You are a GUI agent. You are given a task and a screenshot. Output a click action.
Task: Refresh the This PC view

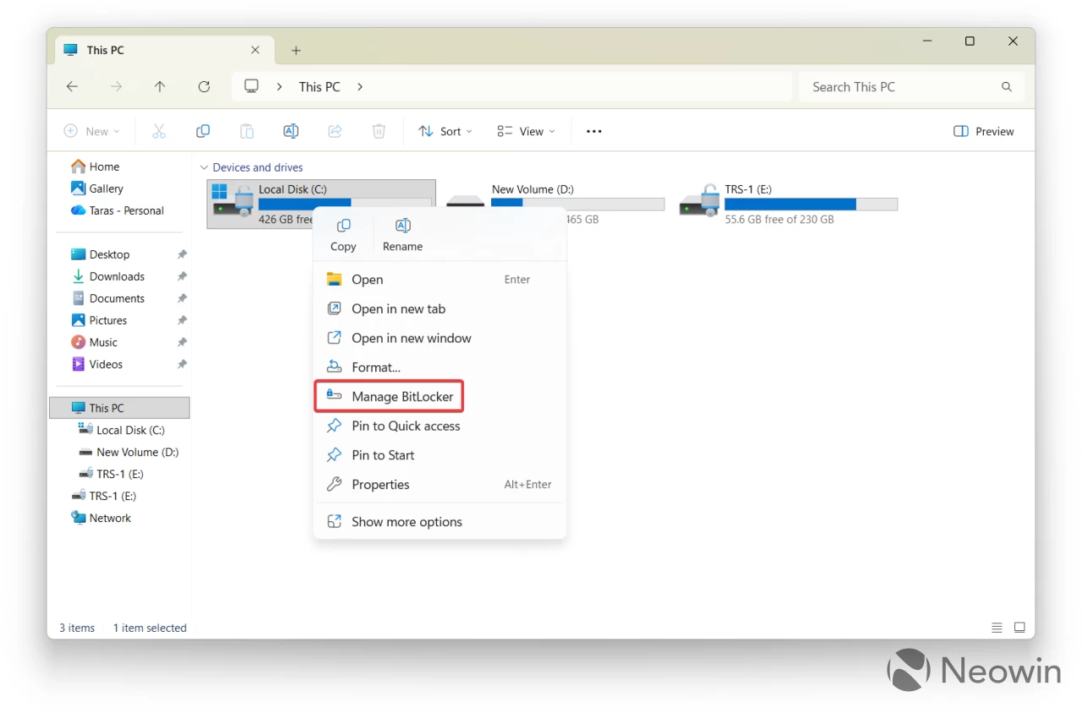[204, 87]
